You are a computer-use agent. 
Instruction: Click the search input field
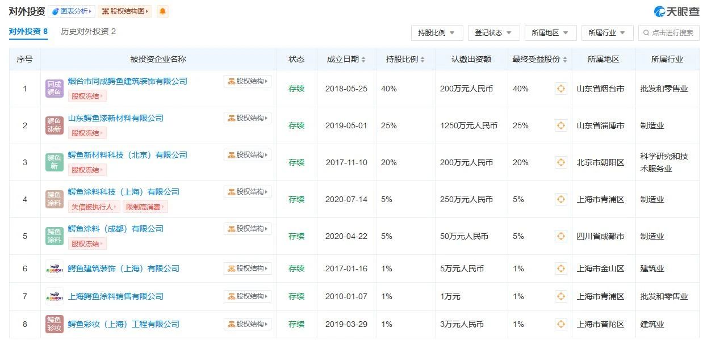coord(672,33)
